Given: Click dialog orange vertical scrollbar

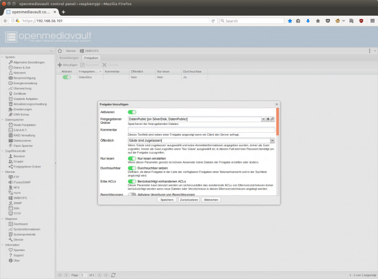Looking at the screenshot, I should (277, 122).
